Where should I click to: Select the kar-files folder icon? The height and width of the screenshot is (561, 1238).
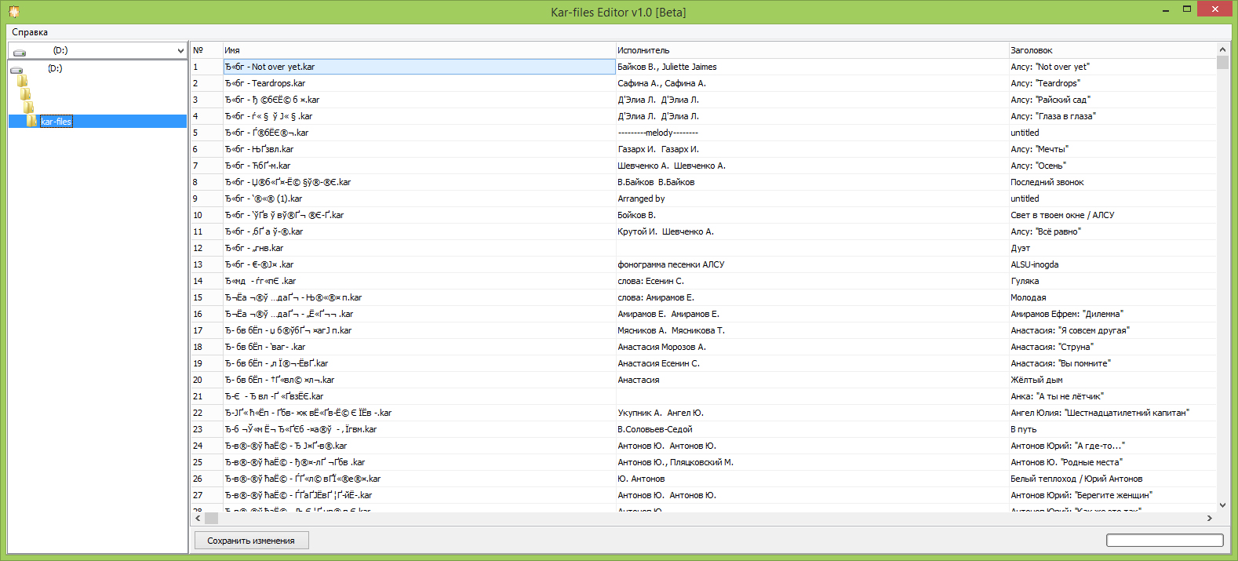(x=31, y=121)
